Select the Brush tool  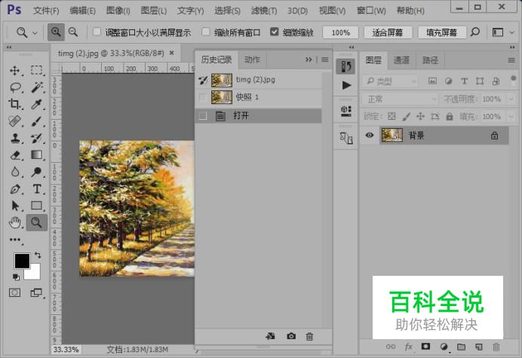pyautogui.click(x=36, y=121)
